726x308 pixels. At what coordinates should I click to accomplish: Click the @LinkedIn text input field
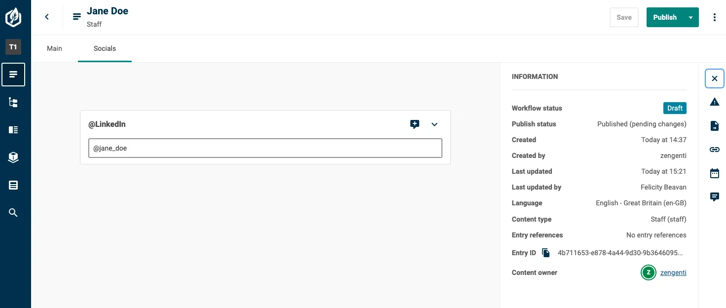(265, 148)
